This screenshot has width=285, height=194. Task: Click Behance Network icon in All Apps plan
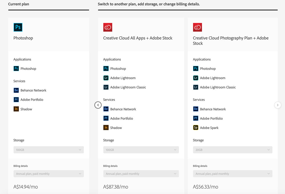tap(106, 109)
